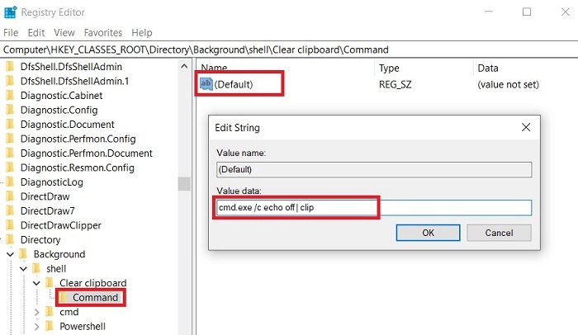Collapse the shell tree node
578x335 pixels.
pos(22,269)
